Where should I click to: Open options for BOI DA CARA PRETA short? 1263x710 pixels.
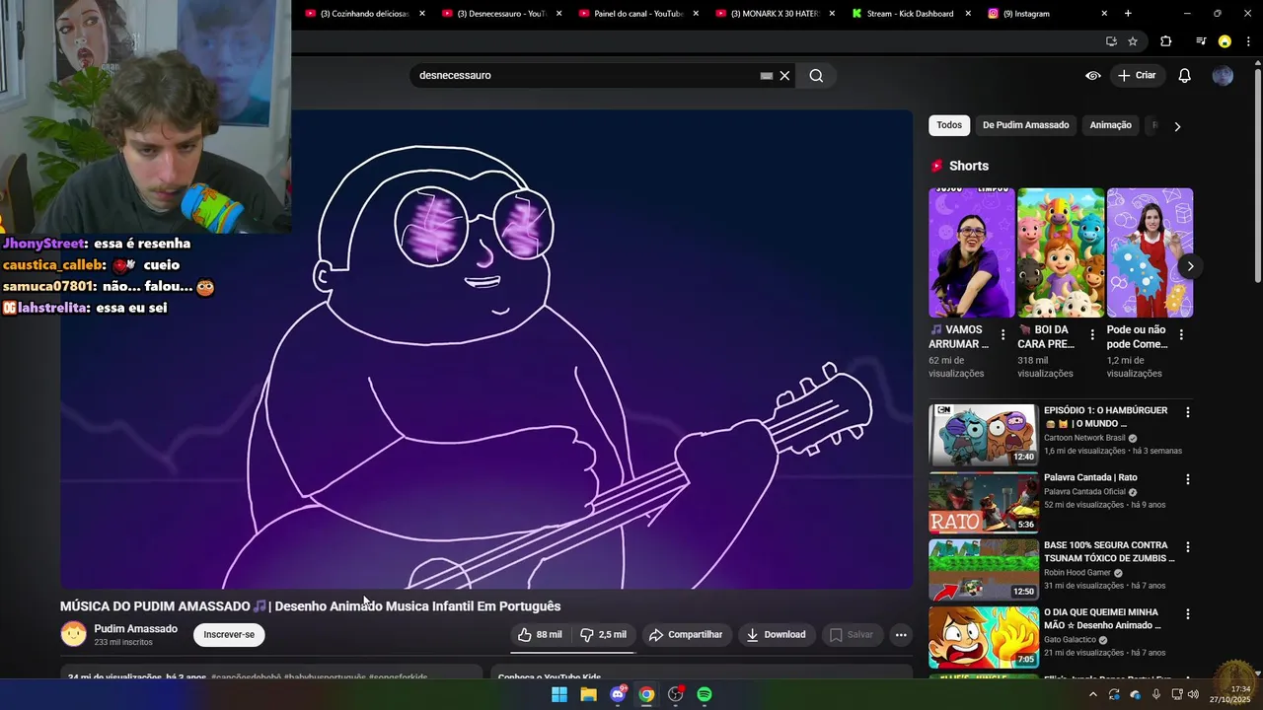(1092, 335)
